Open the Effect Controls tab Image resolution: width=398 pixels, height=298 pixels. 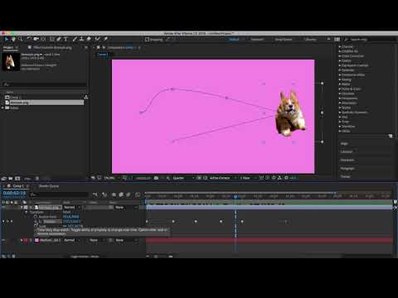(52, 47)
